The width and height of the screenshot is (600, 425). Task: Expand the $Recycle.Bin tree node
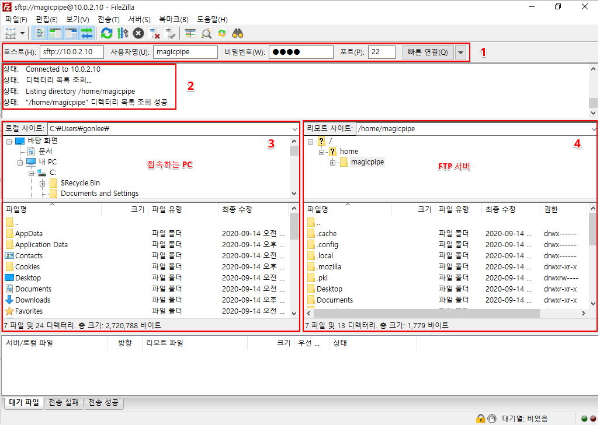[42, 184]
